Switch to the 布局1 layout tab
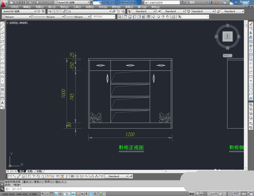This screenshot has height=196, width=254. [30, 171]
